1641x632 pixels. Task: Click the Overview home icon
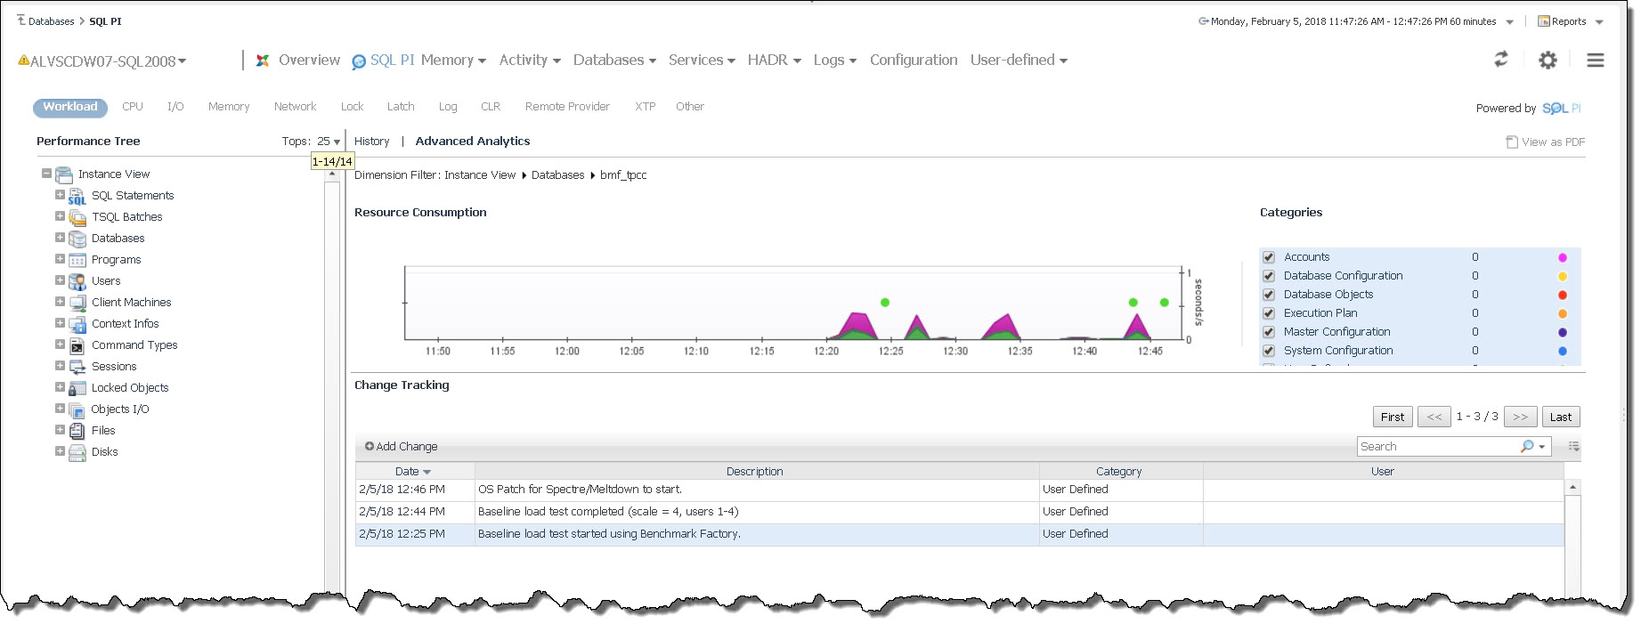point(263,61)
